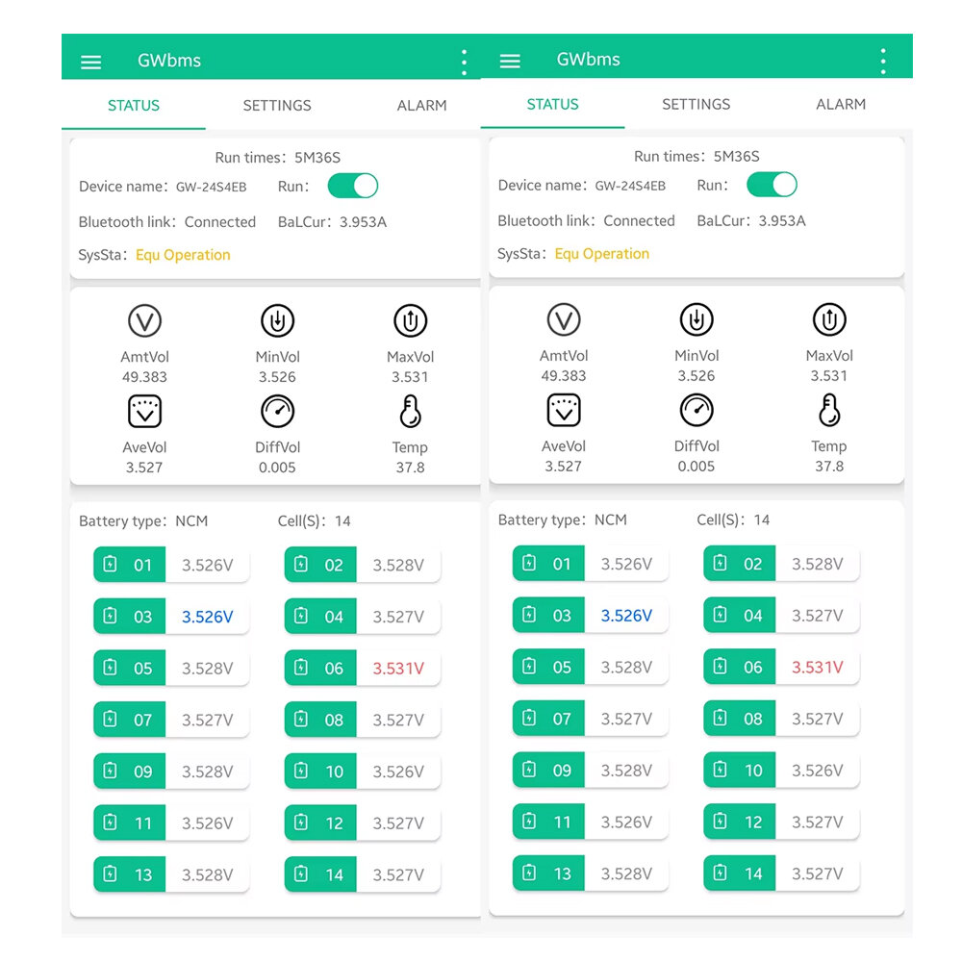Switch to ALARM tab in left screen

coord(422,106)
